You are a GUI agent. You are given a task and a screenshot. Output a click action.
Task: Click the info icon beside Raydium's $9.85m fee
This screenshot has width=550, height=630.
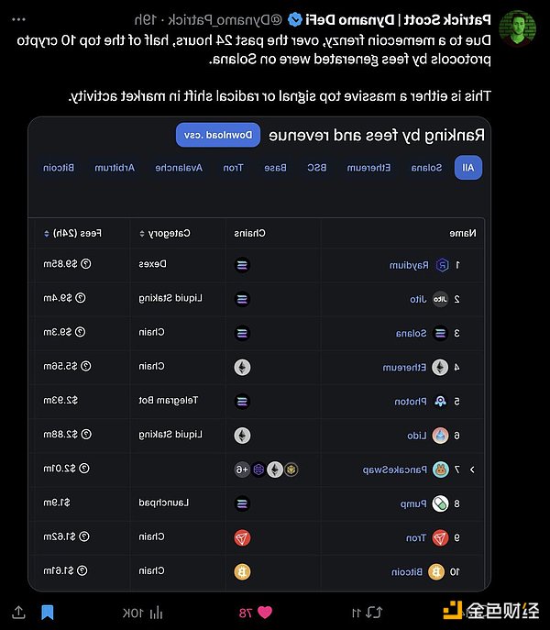[x=85, y=265]
